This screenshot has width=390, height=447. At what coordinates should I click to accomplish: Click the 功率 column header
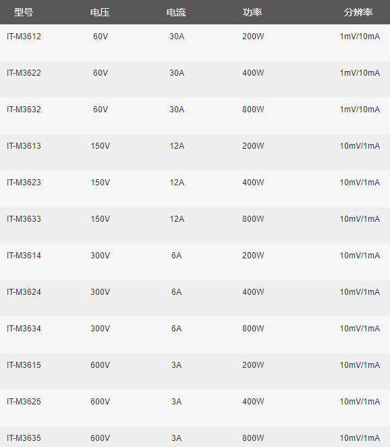pyautogui.click(x=252, y=12)
